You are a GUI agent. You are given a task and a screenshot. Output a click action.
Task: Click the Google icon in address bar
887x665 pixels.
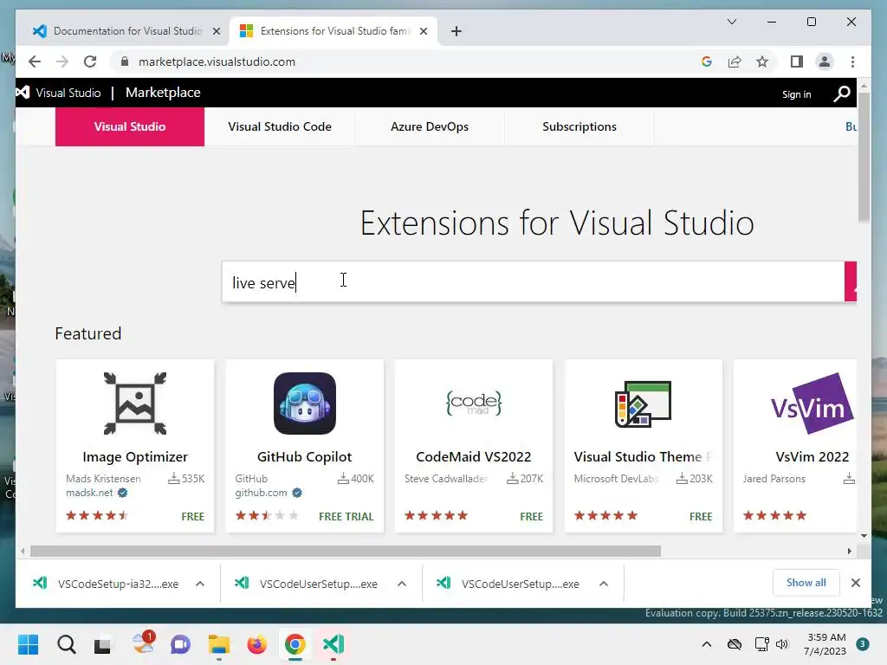707,61
